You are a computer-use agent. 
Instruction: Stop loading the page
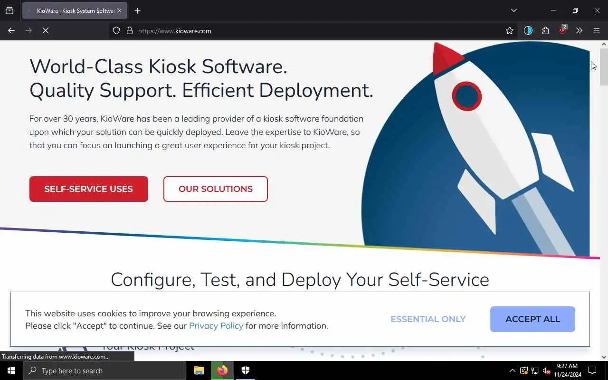point(46,30)
